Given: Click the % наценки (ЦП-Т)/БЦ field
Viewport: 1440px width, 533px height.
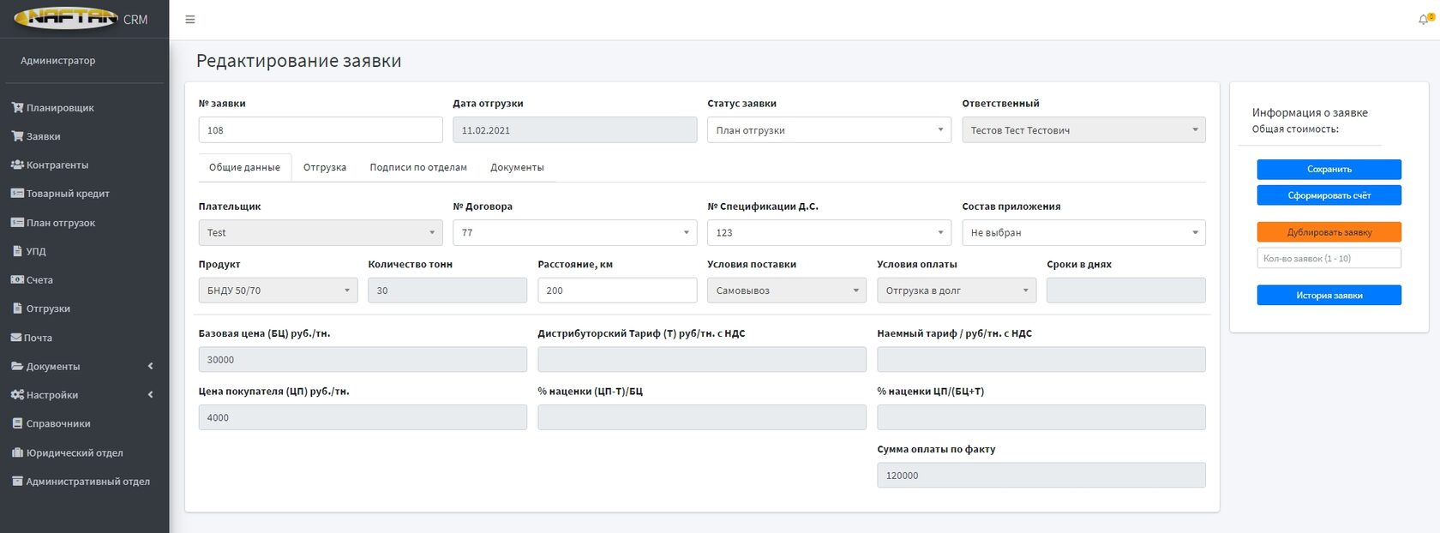Looking at the screenshot, I should pos(702,417).
